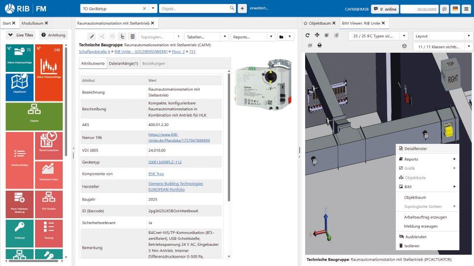Choose Isolieren in the context menu
The image size is (474, 266).
[428, 246]
